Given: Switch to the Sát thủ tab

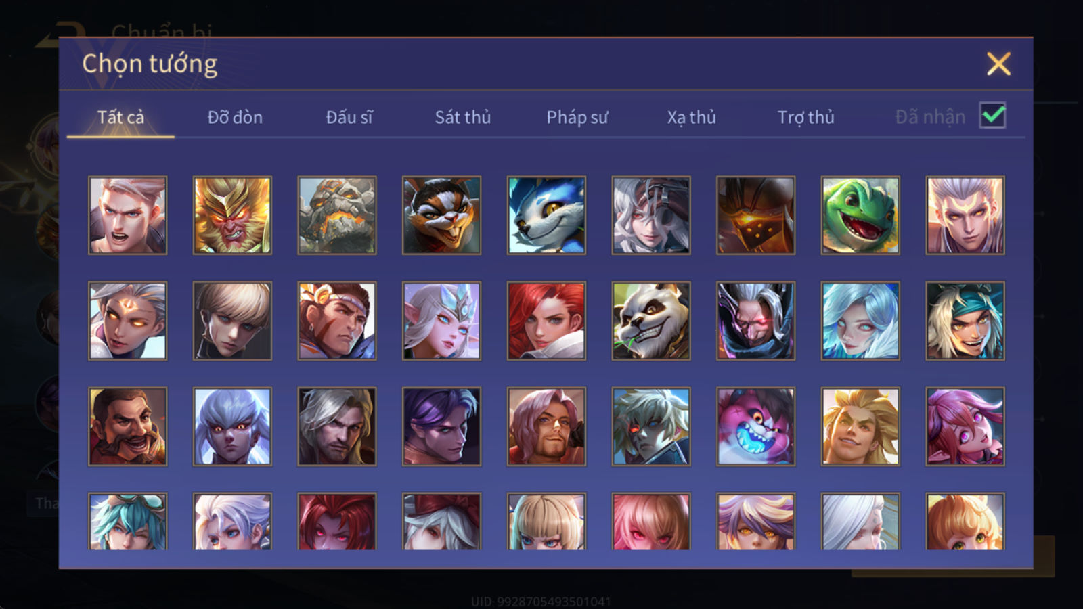Looking at the screenshot, I should tap(463, 117).
